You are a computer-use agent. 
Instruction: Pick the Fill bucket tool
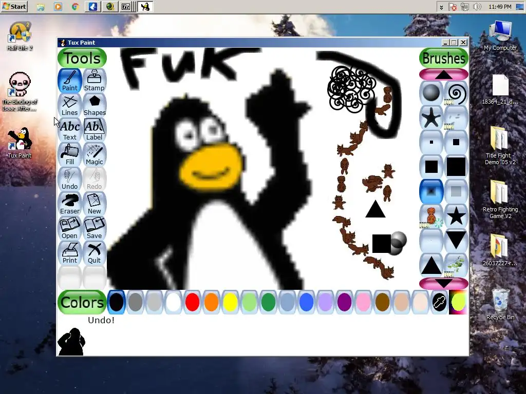click(x=70, y=154)
